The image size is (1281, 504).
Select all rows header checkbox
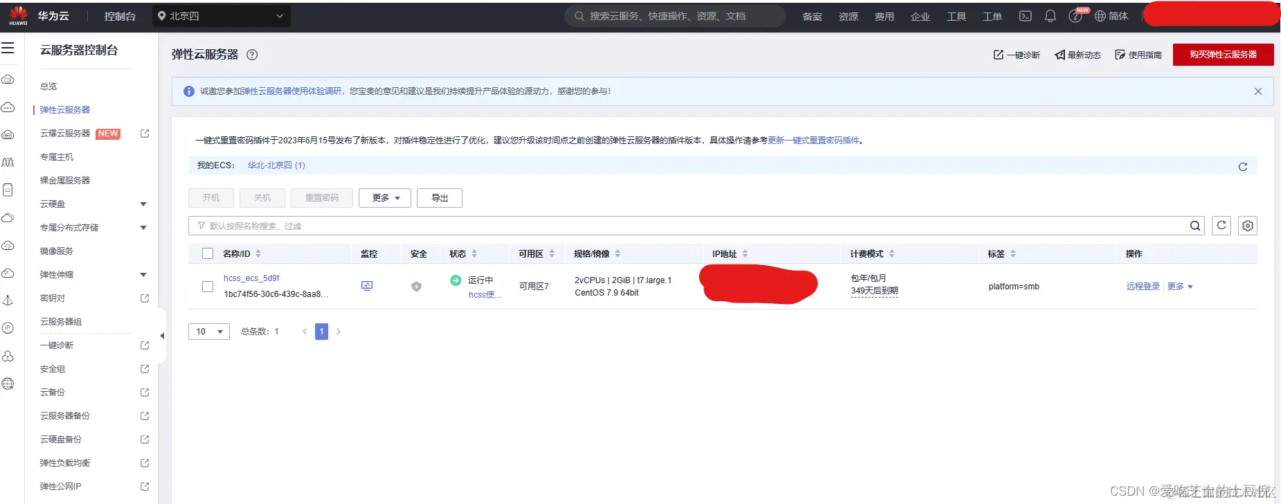pos(208,253)
